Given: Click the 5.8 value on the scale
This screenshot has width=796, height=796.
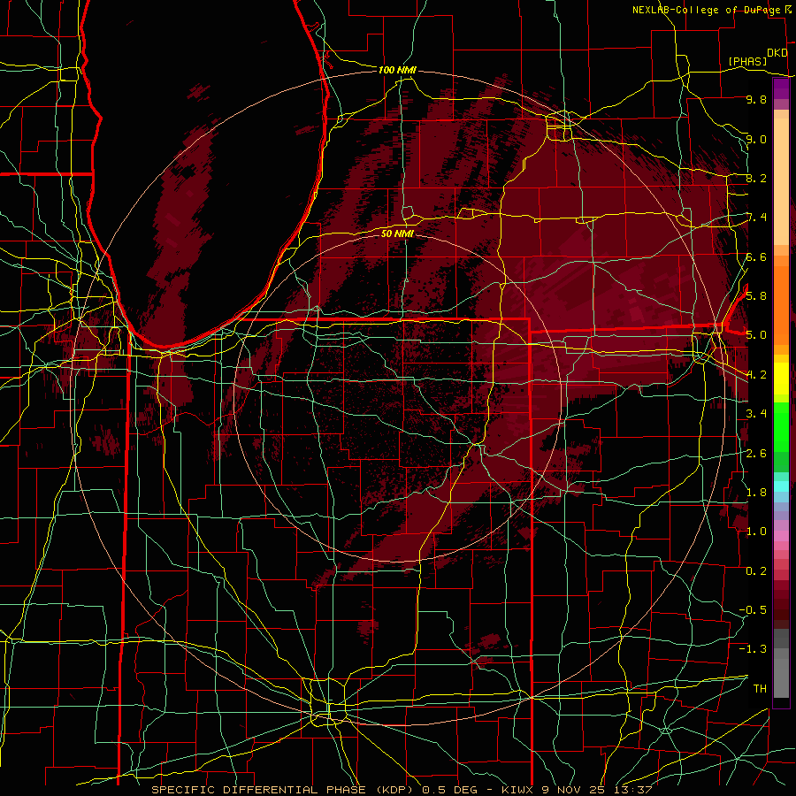Looking at the screenshot, I should pyautogui.click(x=756, y=295).
